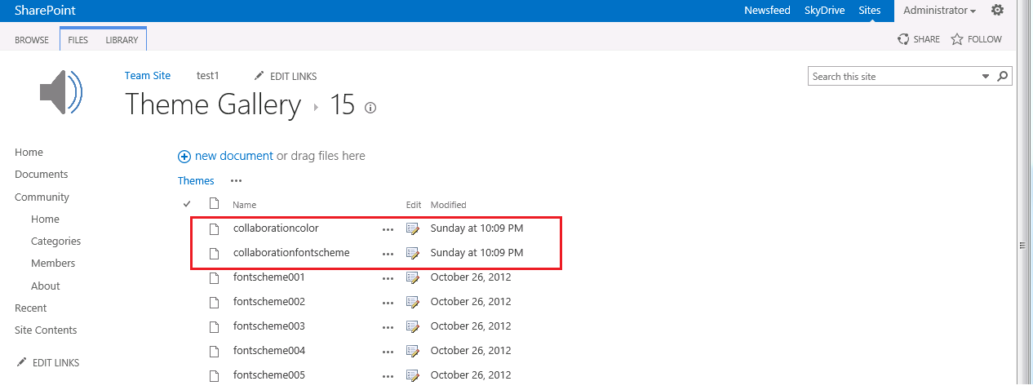The width and height of the screenshot is (1033, 390).
Task: Click the Follow star icon
Action: pos(957,39)
